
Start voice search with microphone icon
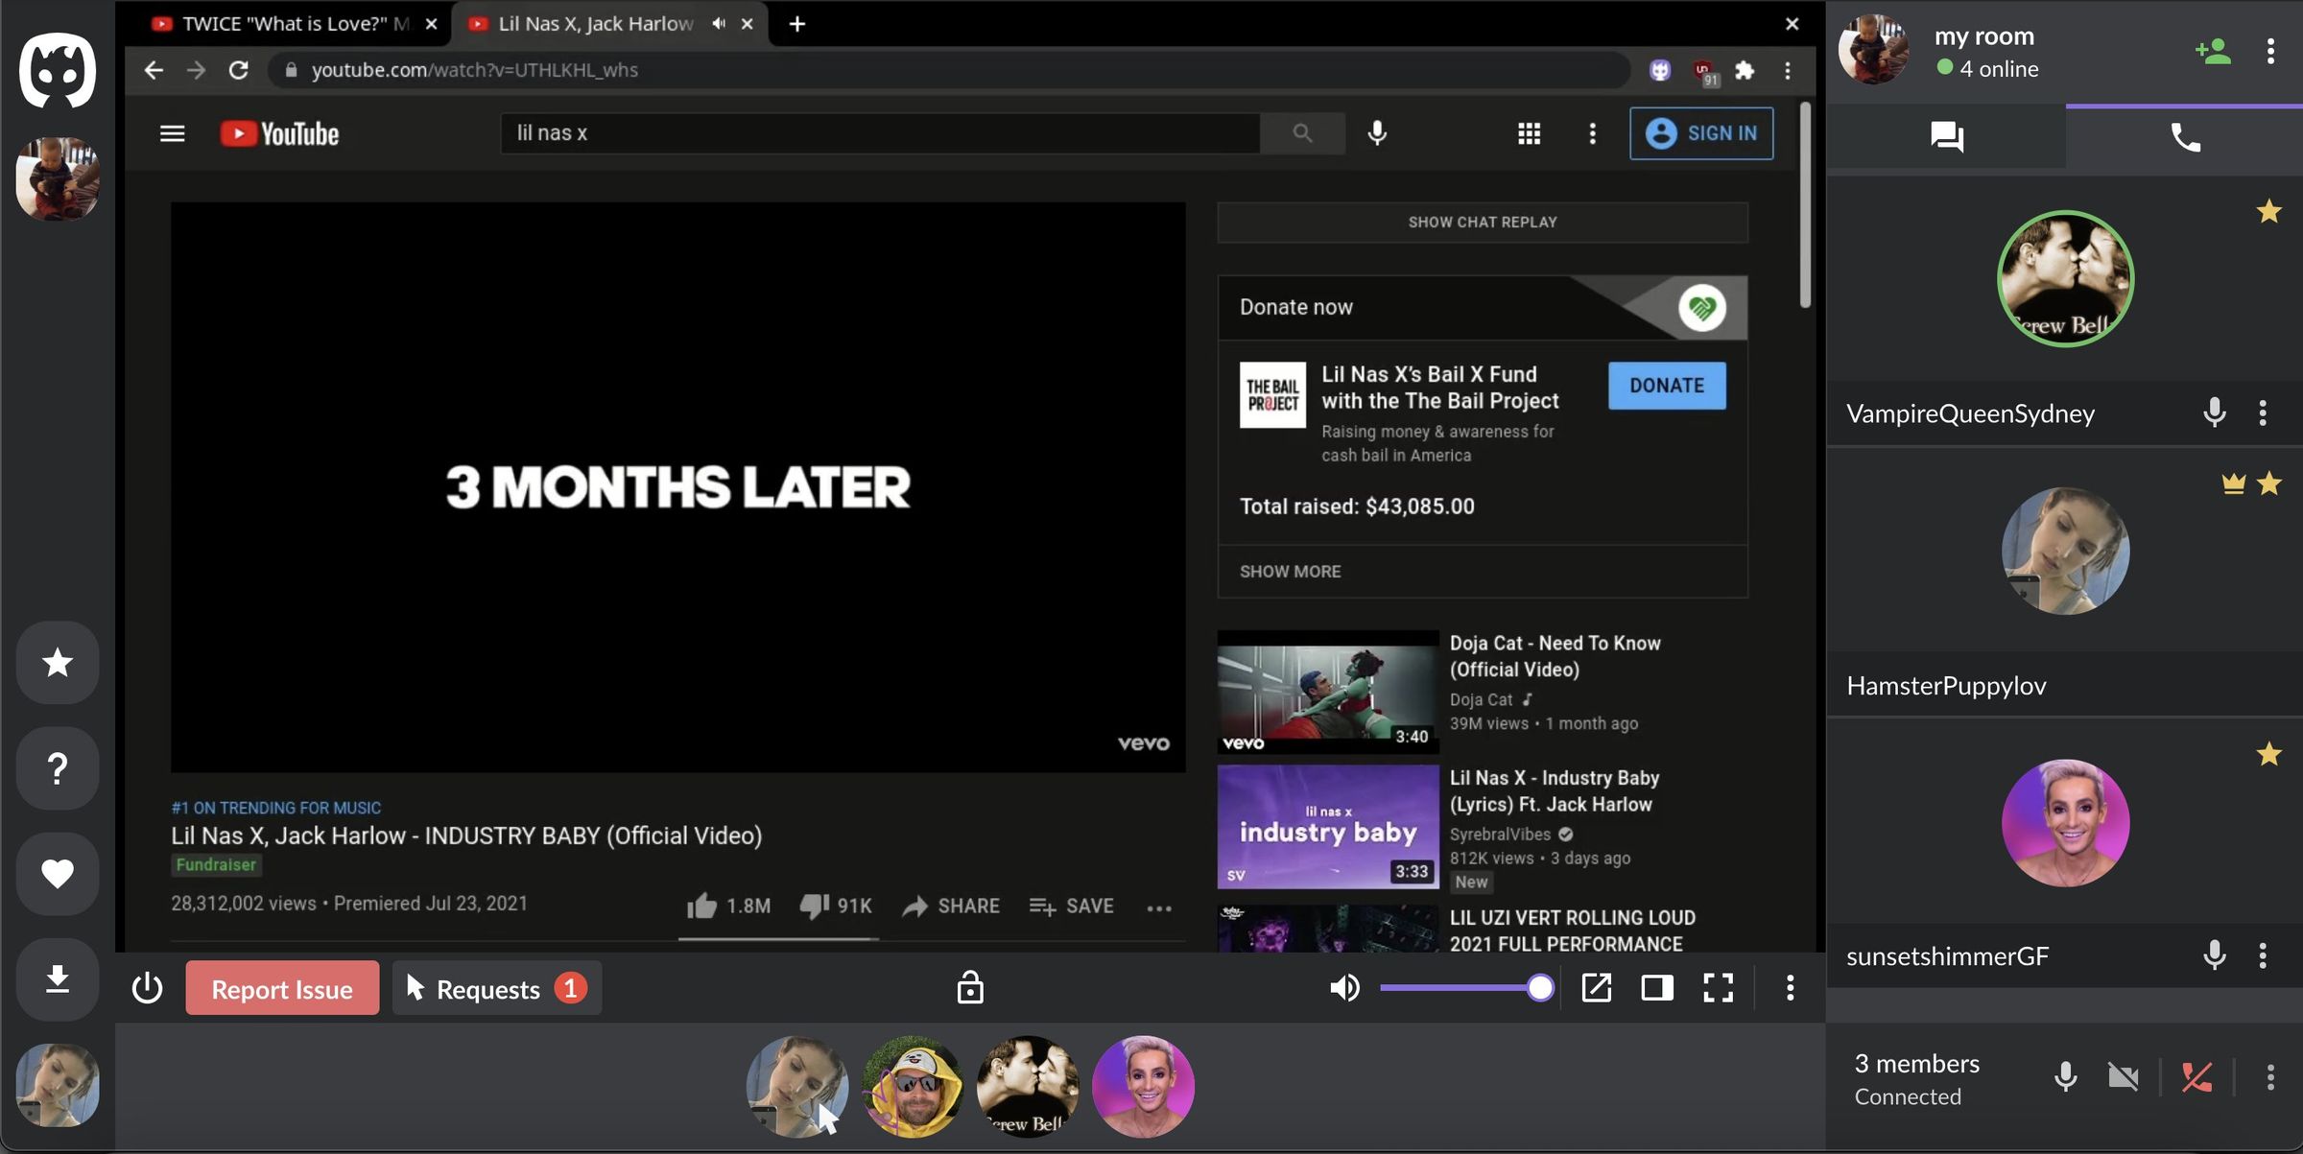(1377, 133)
